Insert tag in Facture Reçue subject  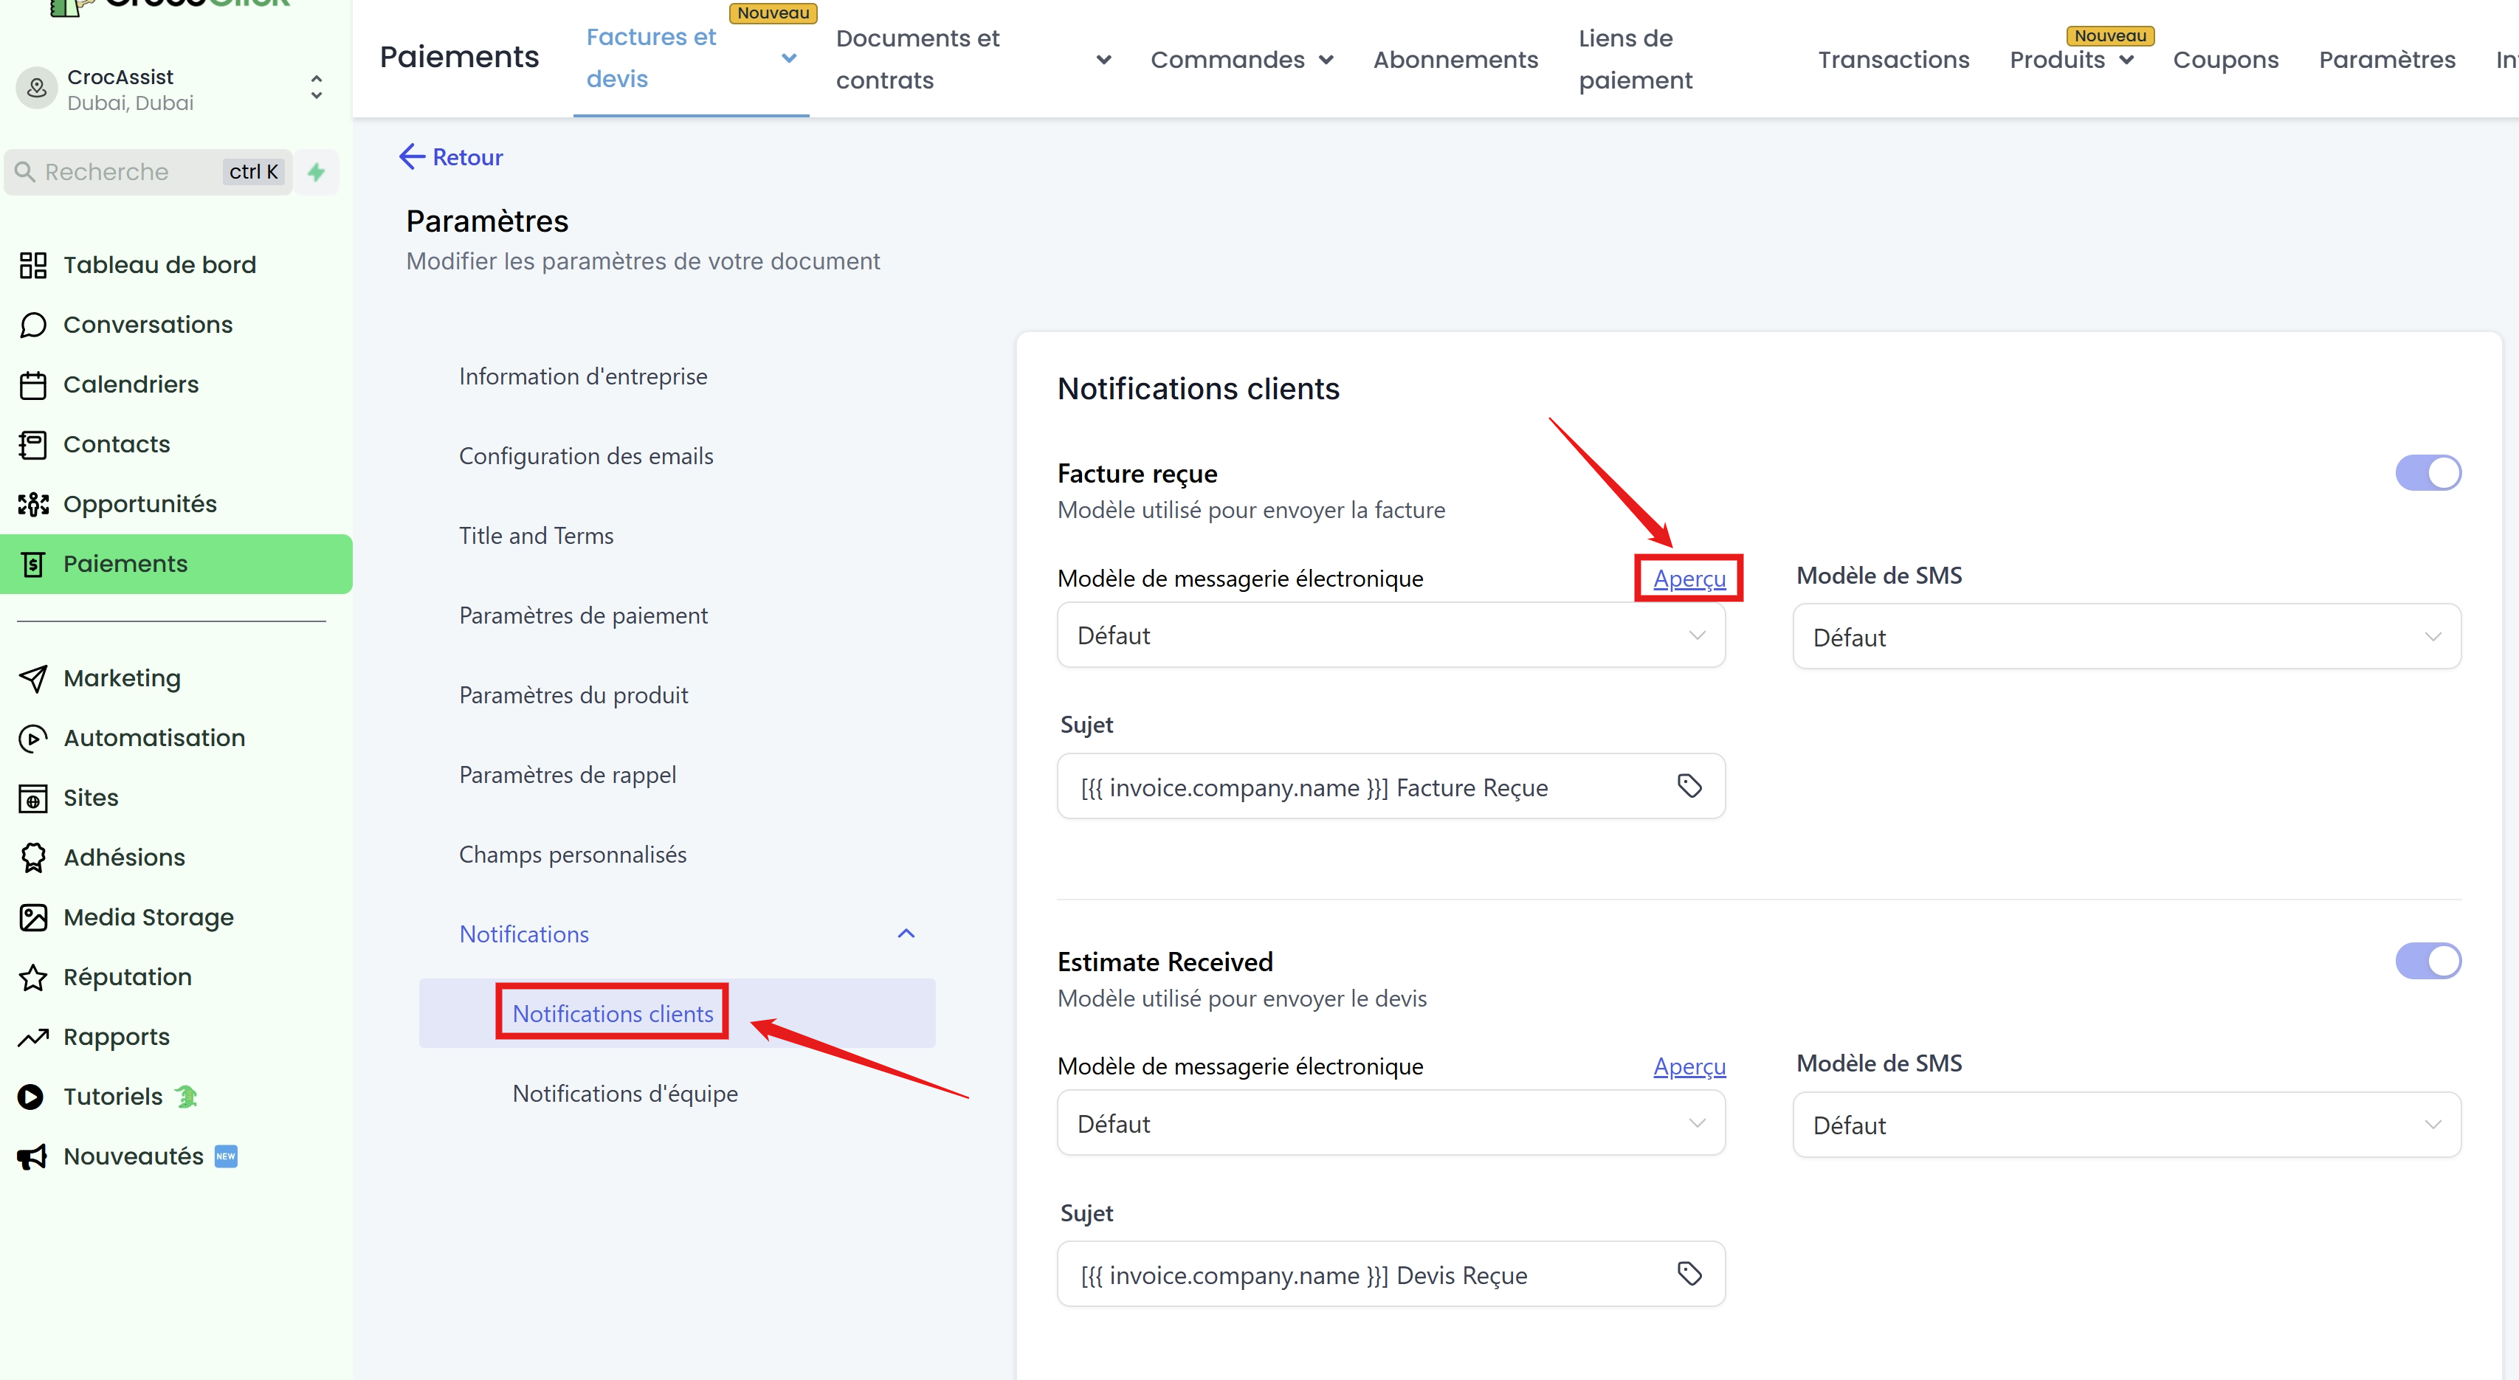point(1689,785)
